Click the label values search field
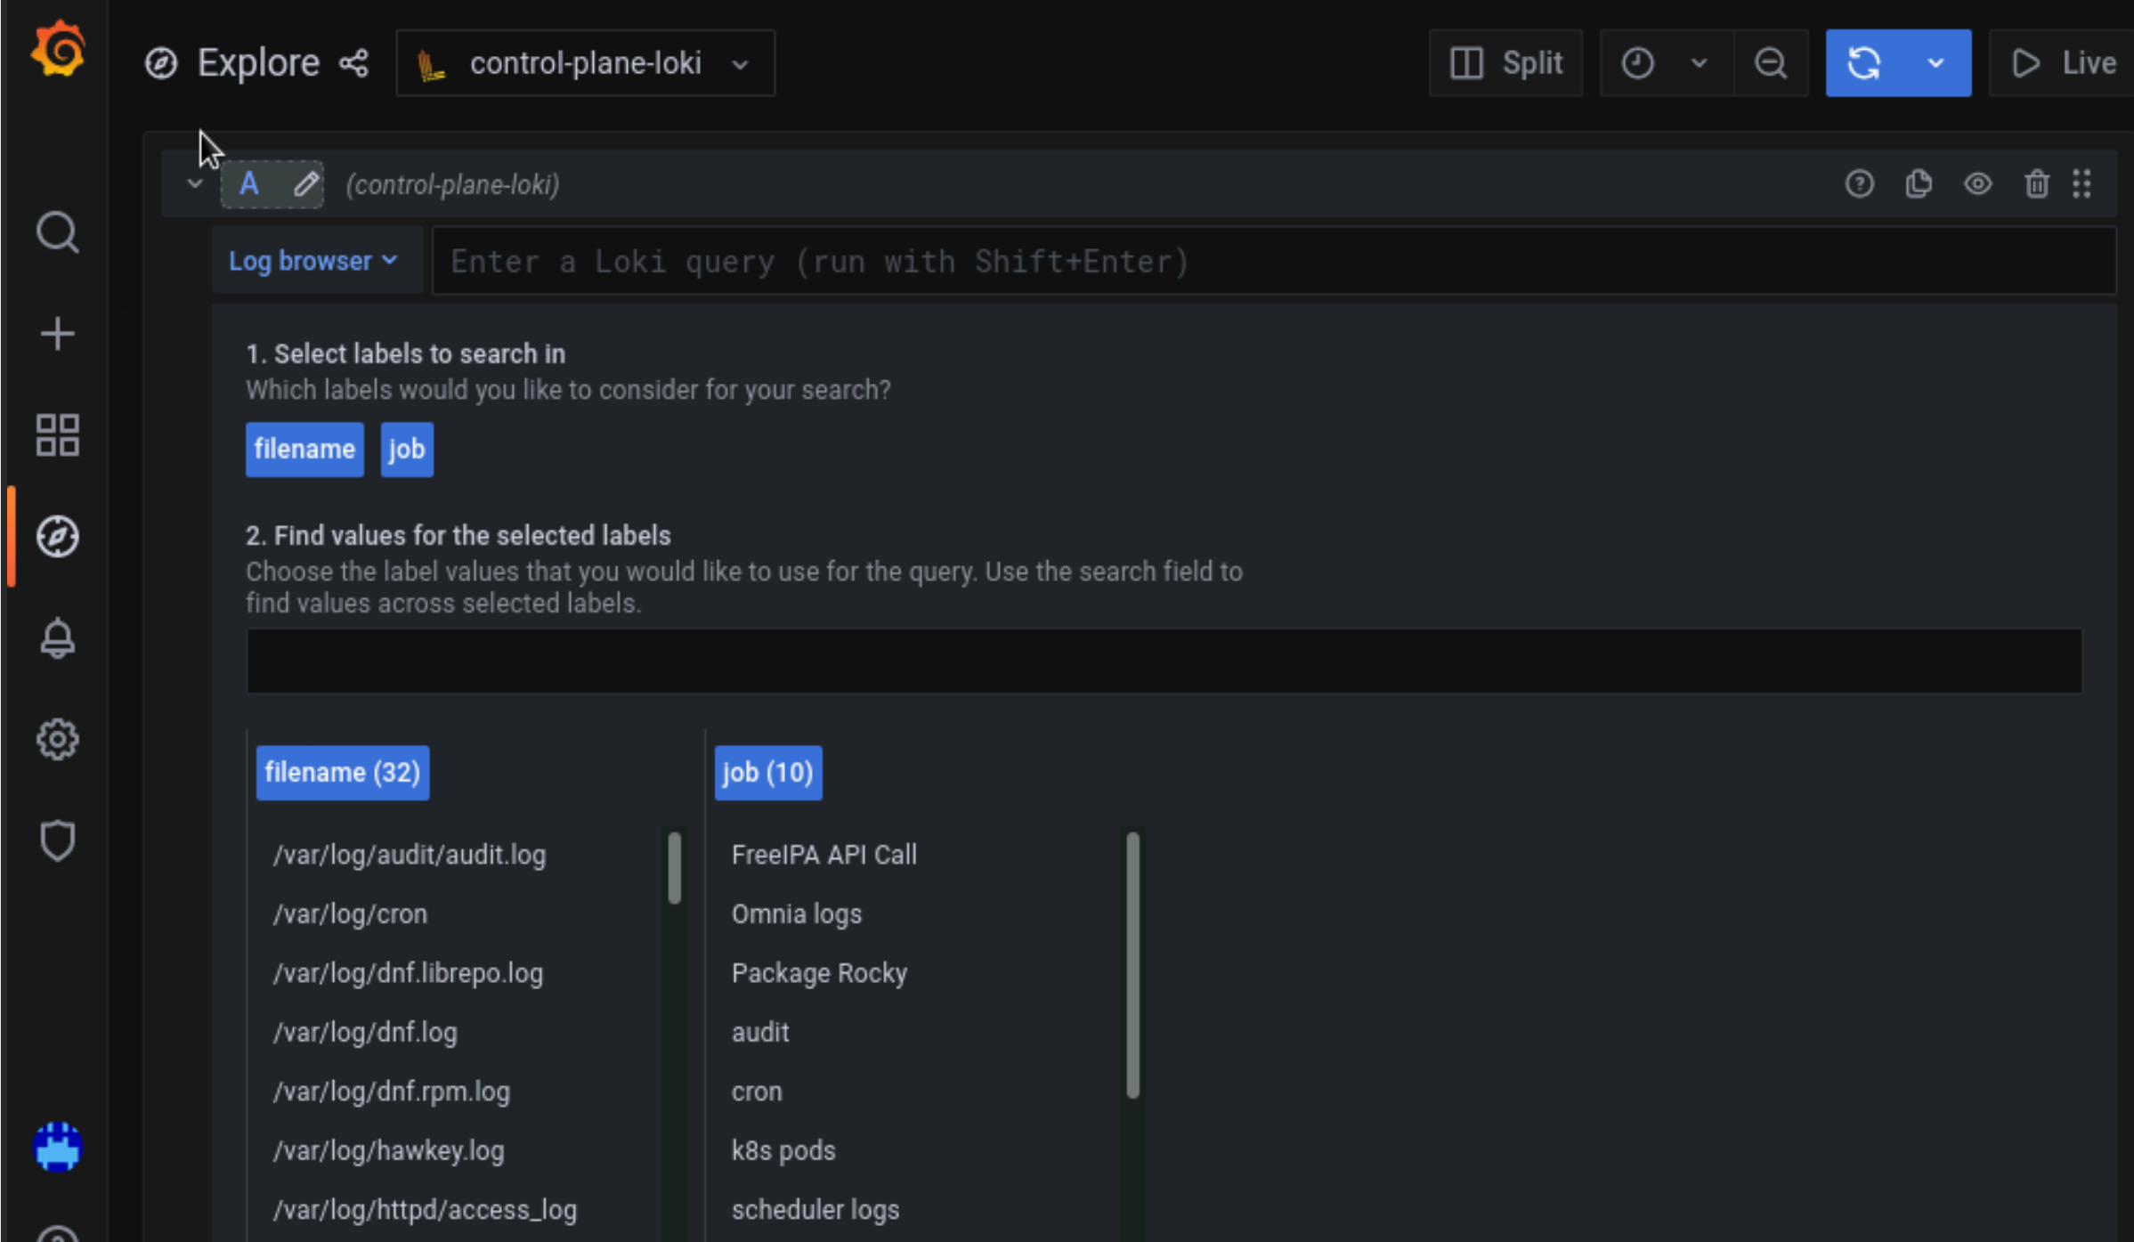This screenshot has height=1242, width=2134. point(1164,661)
